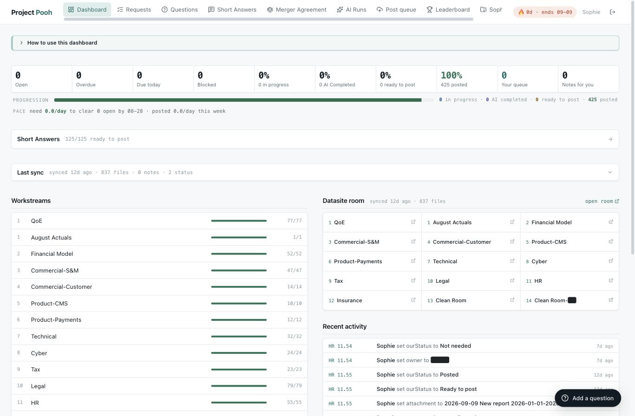Image resolution: width=635 pixels, height=416 pixels.
Task: Click the Due today stat card
Action: (x=163, y=79)
